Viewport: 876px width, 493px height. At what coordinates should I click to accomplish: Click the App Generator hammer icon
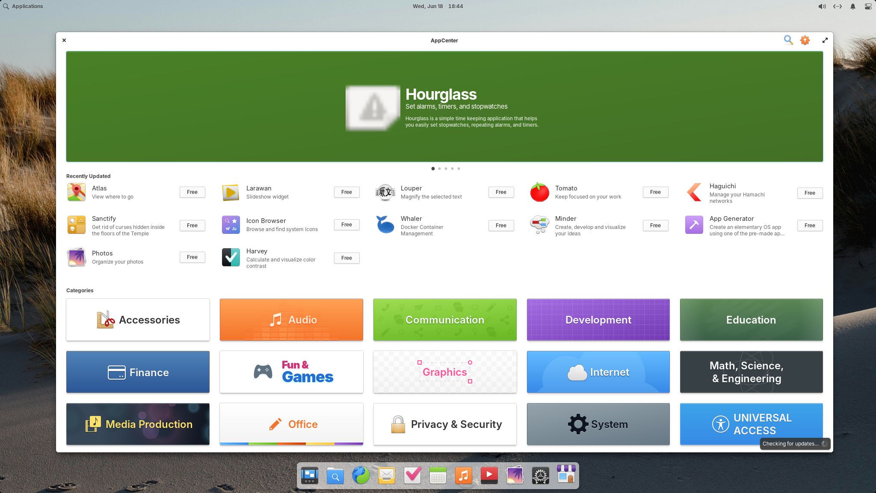tap(694, 225)
